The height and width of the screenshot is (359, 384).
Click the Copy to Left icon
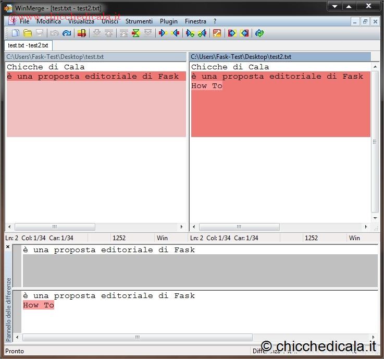(175, 33)
